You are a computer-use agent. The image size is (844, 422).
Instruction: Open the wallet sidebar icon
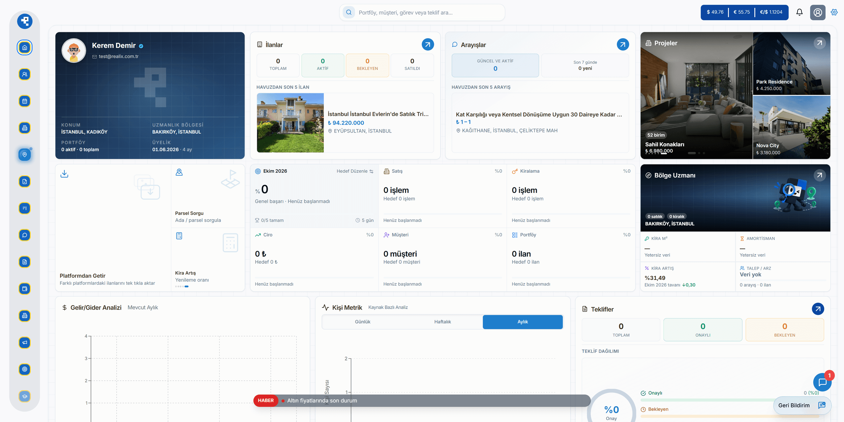pyautogui.click(x=25, y=289)
